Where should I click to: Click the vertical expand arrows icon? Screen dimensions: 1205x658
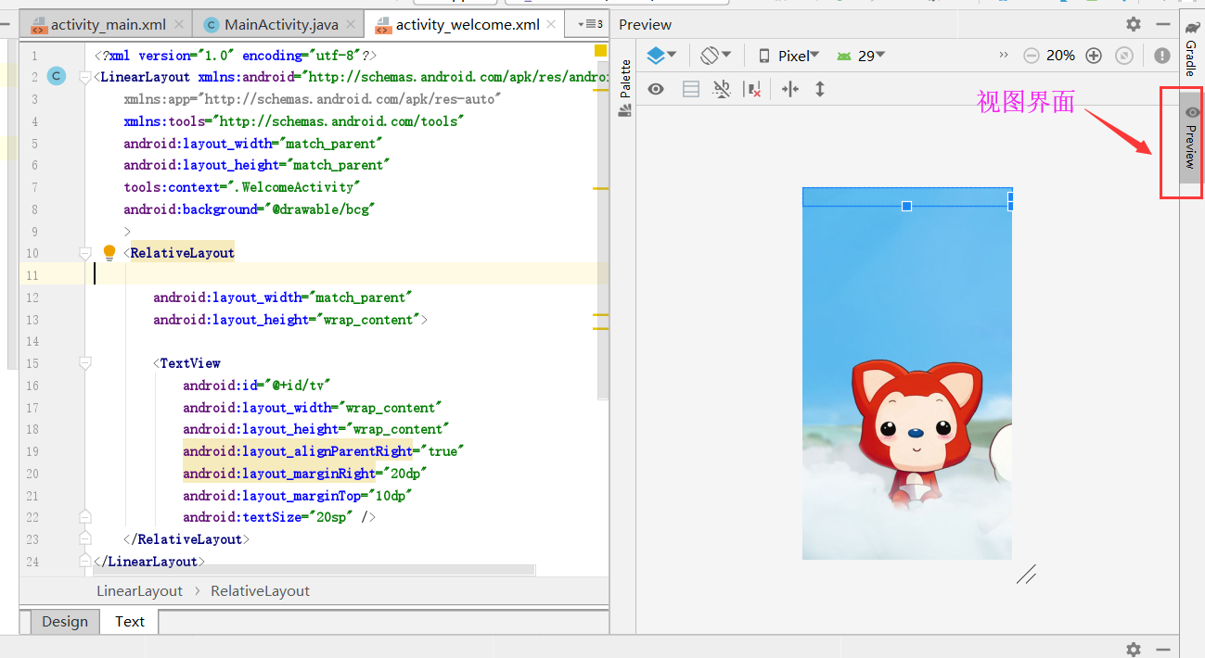pos(820,89)
